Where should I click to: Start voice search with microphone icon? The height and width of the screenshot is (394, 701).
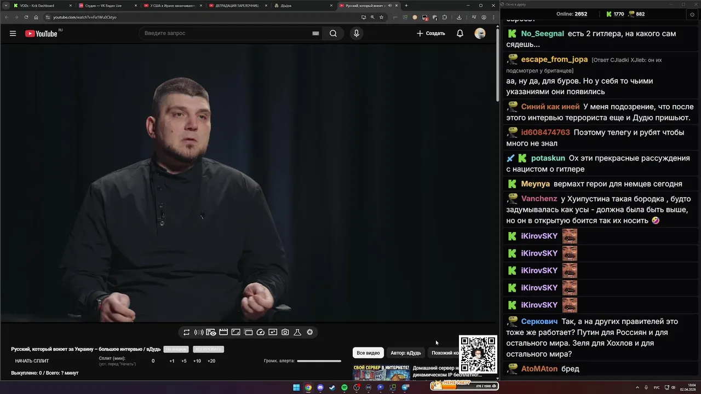coord(357,33)
